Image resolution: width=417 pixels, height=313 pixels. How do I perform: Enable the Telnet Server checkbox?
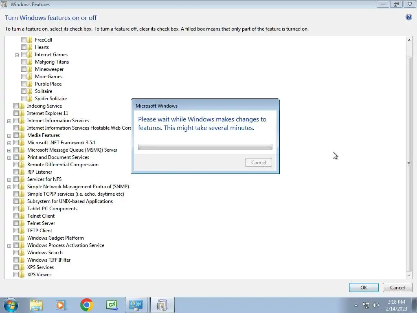(x=16, y=223)
